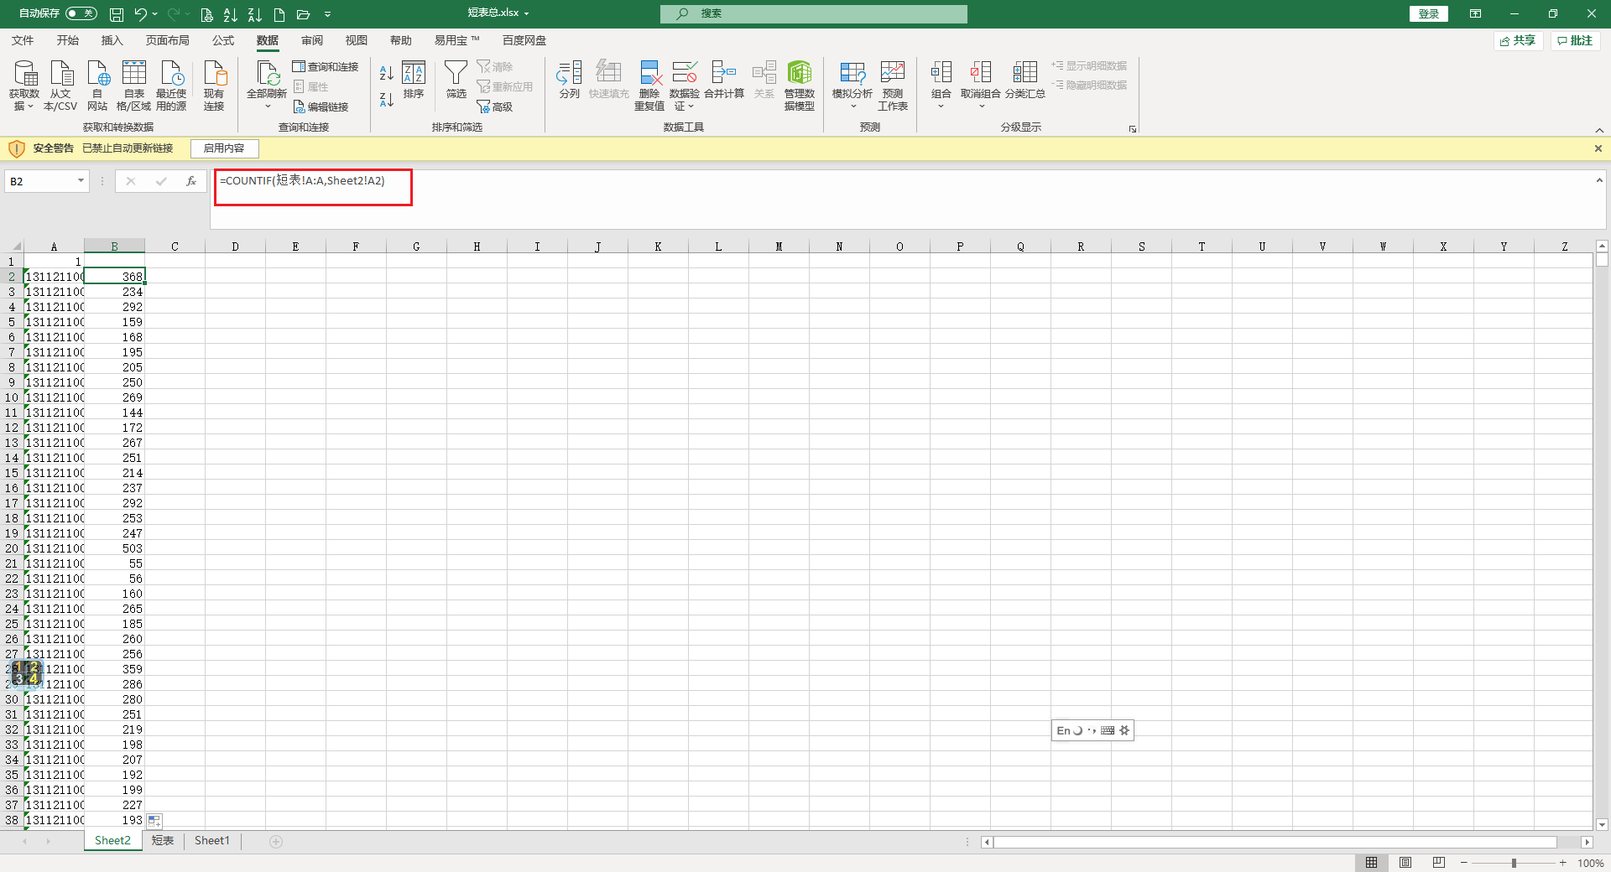
Task: Save the workbook from the quick access toolbar
Action: point(117,14)
